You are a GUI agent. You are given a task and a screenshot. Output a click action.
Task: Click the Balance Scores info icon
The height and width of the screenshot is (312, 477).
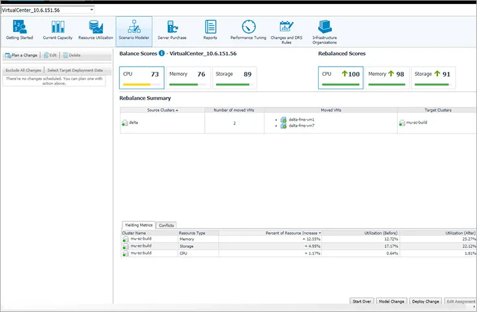click(x=161, y=54)
